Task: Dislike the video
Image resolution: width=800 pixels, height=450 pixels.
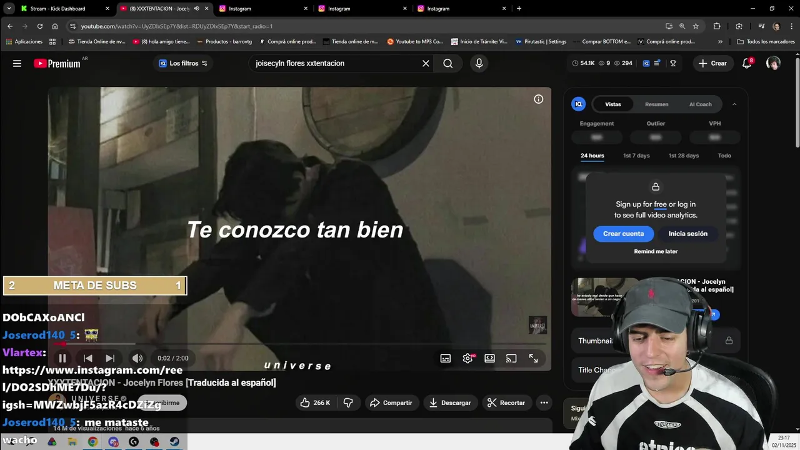Action: pyautogui.click(x=348, y=402)
